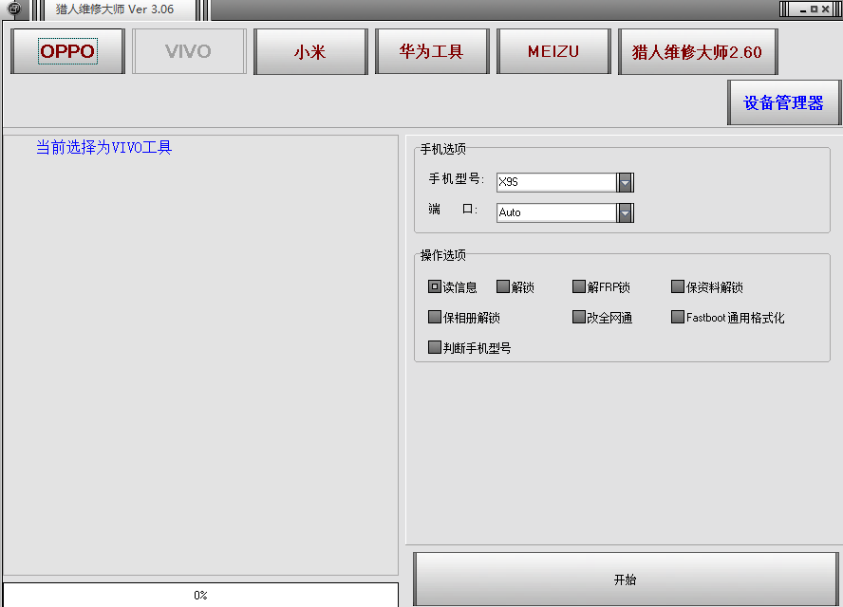Minimize the window
This screenshot has height=607, width=843.
pos(803,9)
